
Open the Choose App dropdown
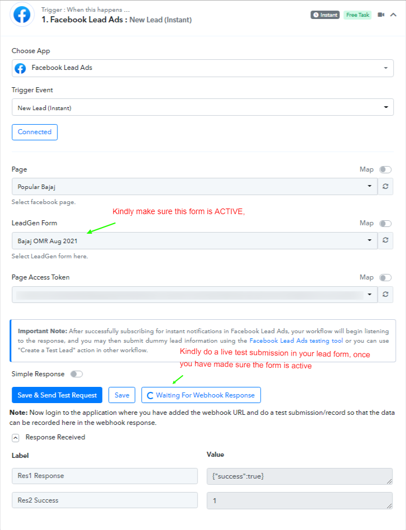203,68
